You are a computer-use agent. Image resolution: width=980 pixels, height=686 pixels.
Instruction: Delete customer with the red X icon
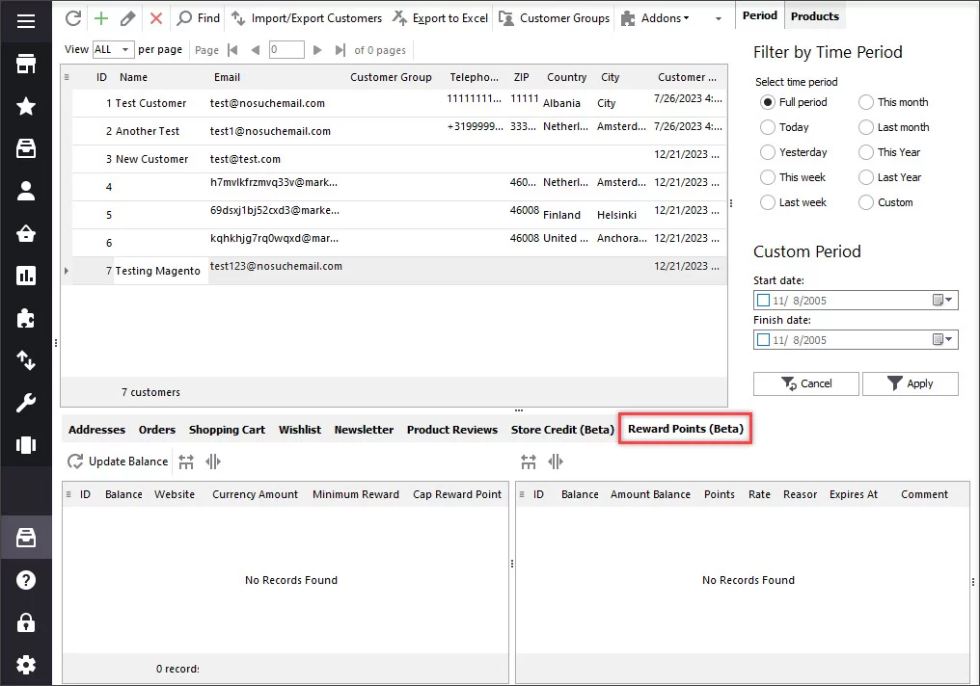[x=156, y=18]
